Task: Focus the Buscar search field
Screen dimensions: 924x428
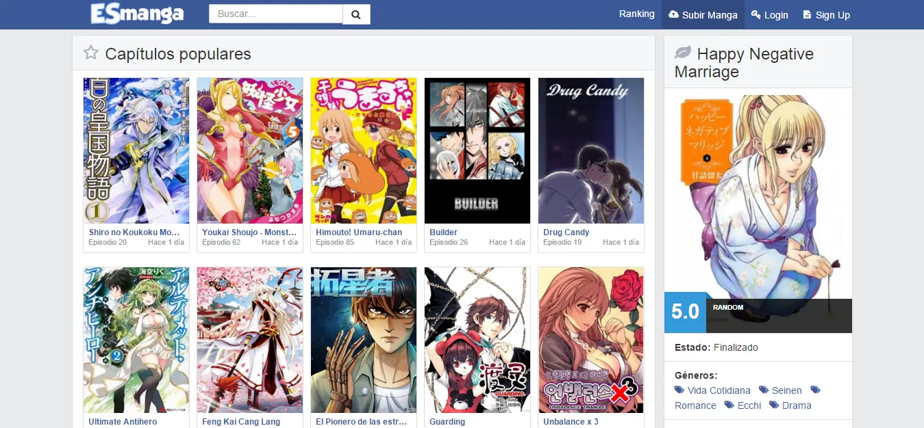Action: [x=275, y=14]
